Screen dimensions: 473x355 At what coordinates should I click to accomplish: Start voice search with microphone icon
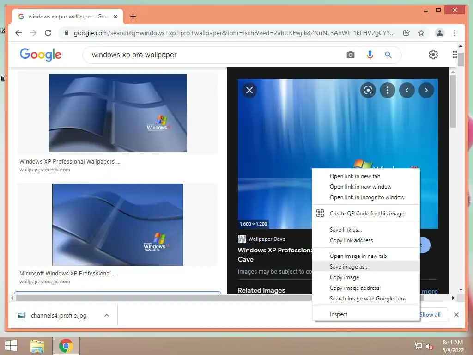[370, 55]
